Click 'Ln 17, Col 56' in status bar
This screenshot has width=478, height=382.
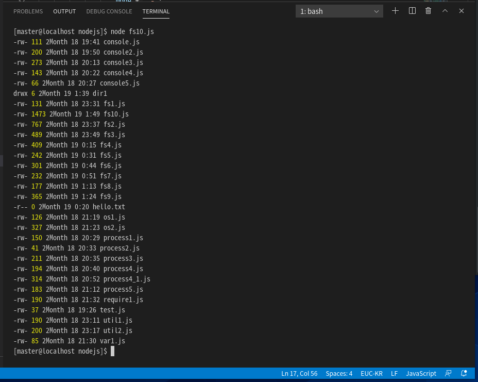click(299, 373)
